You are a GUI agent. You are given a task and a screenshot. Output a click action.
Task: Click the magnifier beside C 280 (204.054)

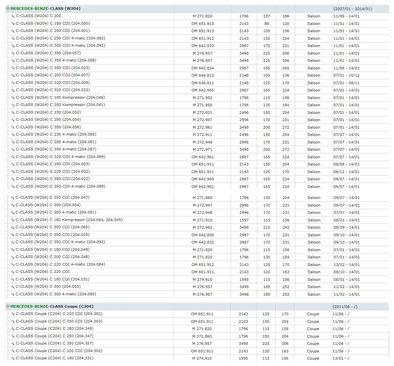(x=13, y=119)
